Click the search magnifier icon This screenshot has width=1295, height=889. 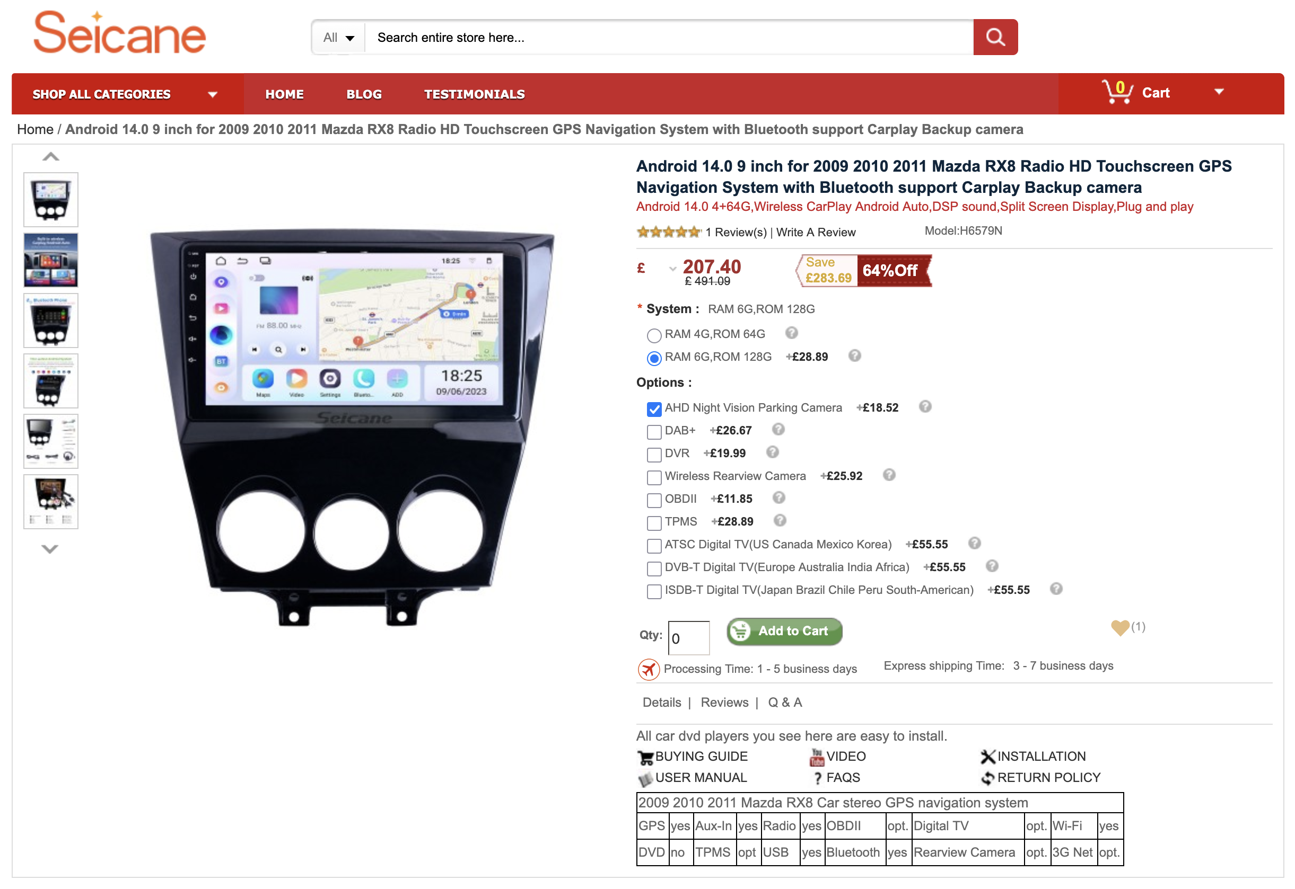pyautogui.click(x=994, y=37)
